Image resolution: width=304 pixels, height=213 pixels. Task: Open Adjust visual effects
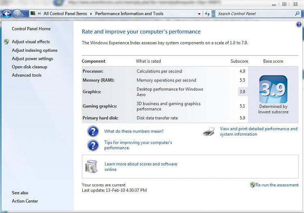(x=31, y=42)
